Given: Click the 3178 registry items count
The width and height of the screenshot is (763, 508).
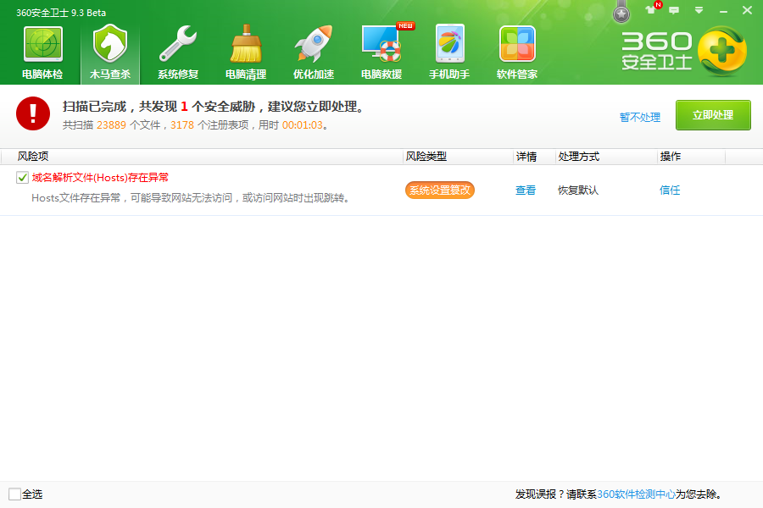Looking at the screenshot, I should (182, 125).
